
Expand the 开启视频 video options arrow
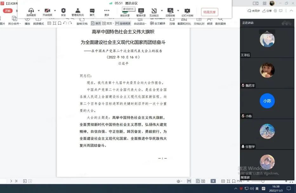[55, 10]
